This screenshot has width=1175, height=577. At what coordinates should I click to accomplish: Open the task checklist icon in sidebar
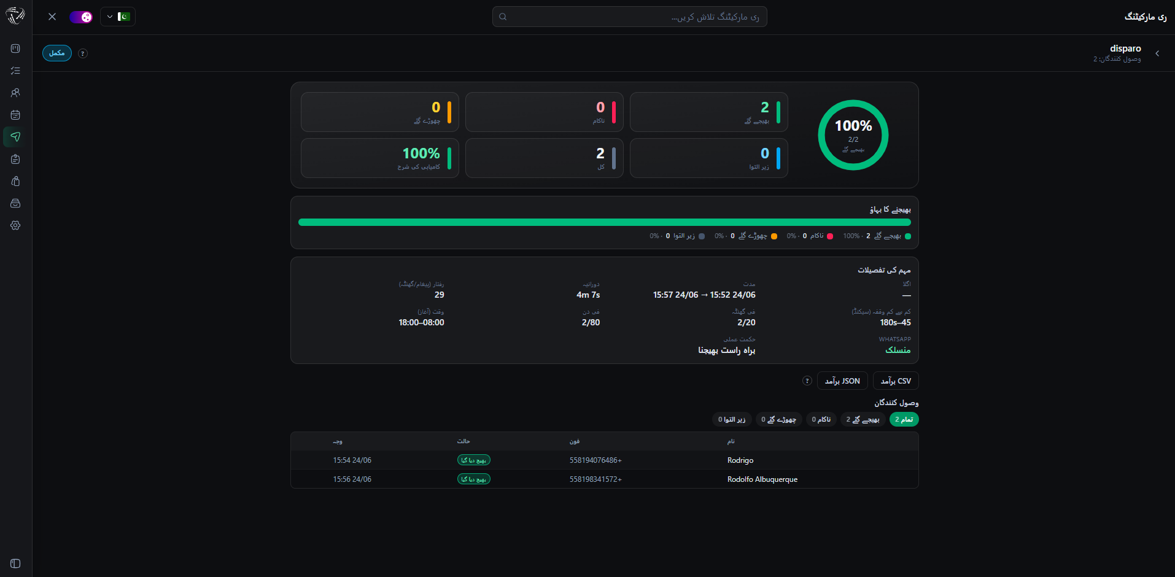pyautogui.click(x=15, y=71)
